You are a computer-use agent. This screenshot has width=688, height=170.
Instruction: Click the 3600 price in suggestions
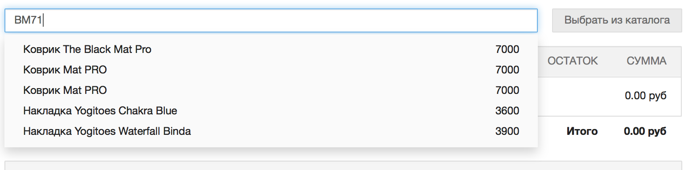pos(507,111)
